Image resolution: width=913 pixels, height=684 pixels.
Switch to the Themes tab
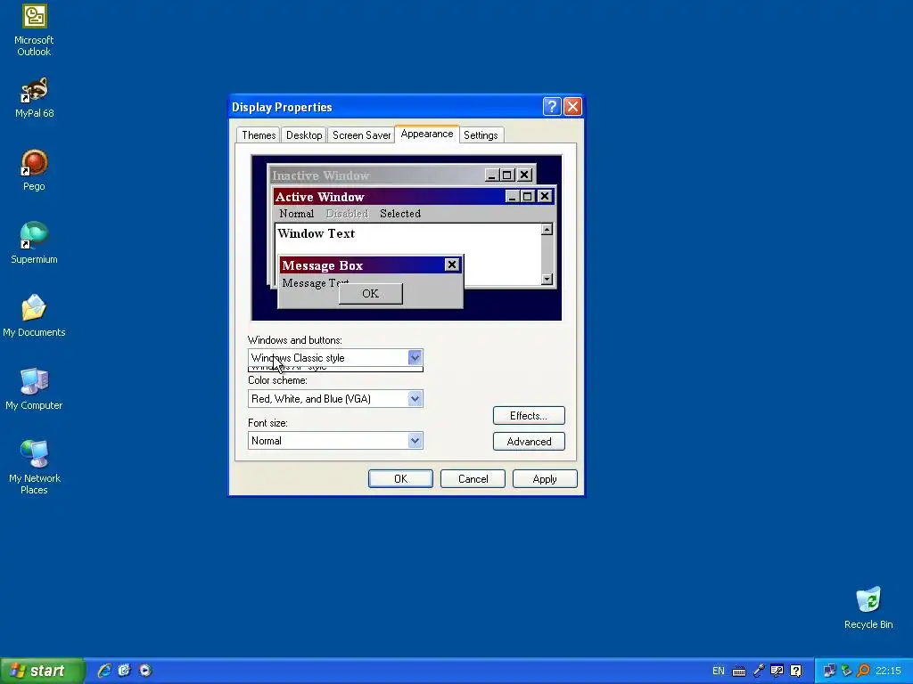pyautogui.click(x=259, y=135)
